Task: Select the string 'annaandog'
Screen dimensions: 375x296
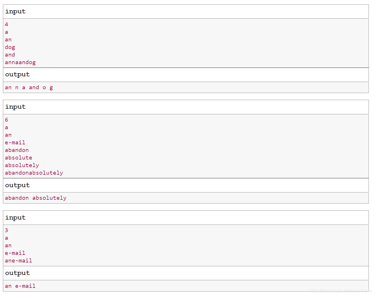Action: [x=20, y=62]
